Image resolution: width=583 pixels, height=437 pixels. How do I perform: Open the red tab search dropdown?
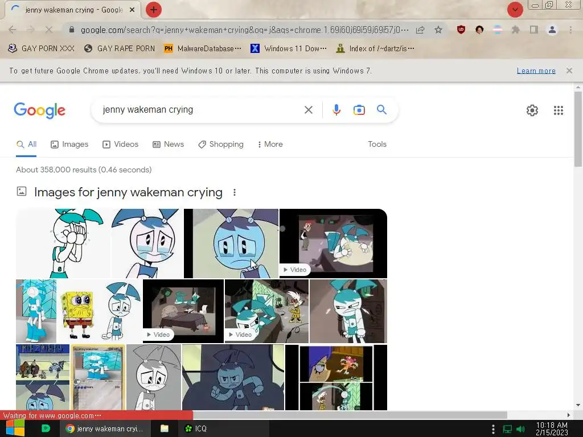pyautogui.click(x=515, y=10)
